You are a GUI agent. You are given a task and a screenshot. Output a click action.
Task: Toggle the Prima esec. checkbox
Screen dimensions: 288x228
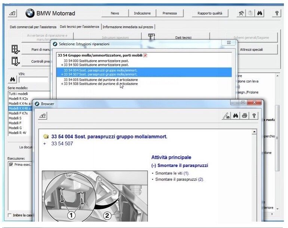[11, 164]
